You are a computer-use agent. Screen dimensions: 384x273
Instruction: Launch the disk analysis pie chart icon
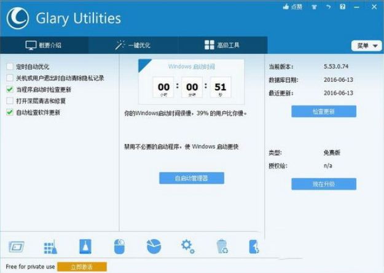[x=154, y=247]
